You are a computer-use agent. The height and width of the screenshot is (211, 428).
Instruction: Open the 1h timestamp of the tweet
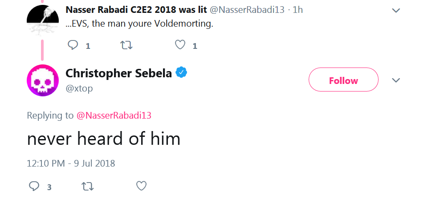point(298,9)
